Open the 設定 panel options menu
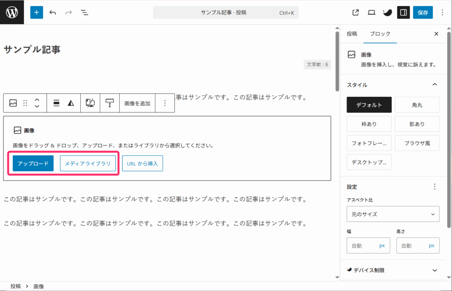 pos(435,187)
